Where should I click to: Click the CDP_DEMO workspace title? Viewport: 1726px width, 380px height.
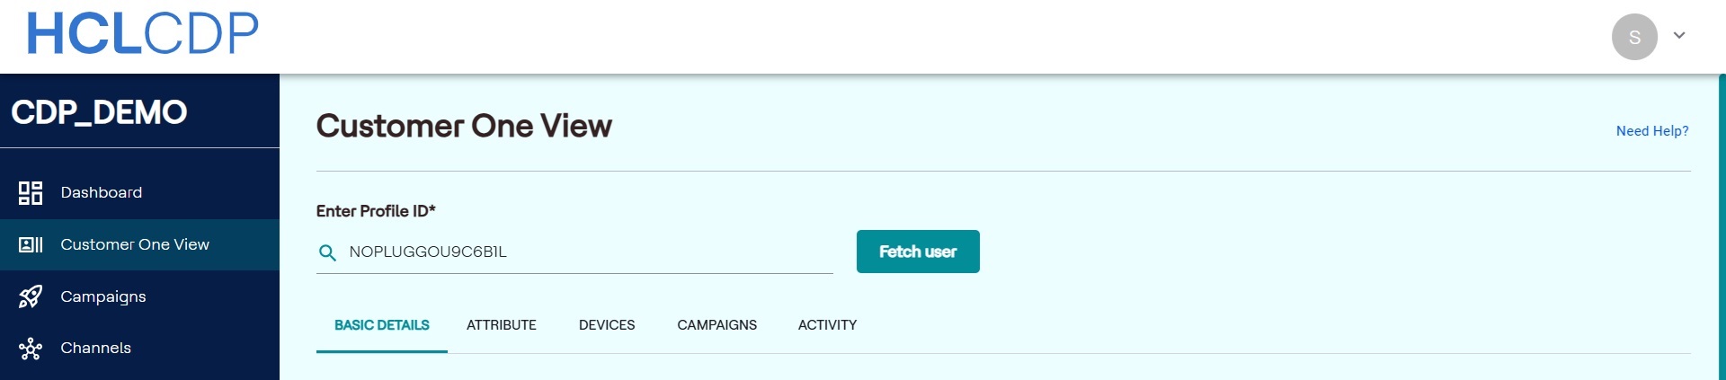(x=99, y=112)
